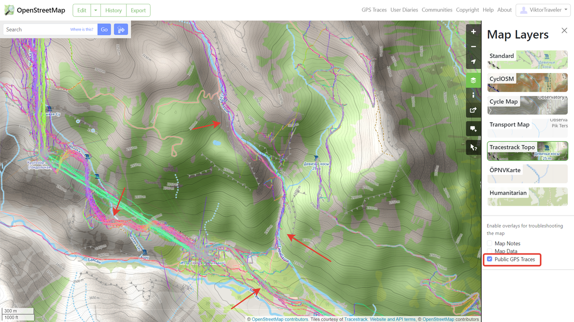Image resolution: width=574 pixels, height=322 pixels.
Task: Add a note with speech-bubble icon
Action: coord(474,129)
